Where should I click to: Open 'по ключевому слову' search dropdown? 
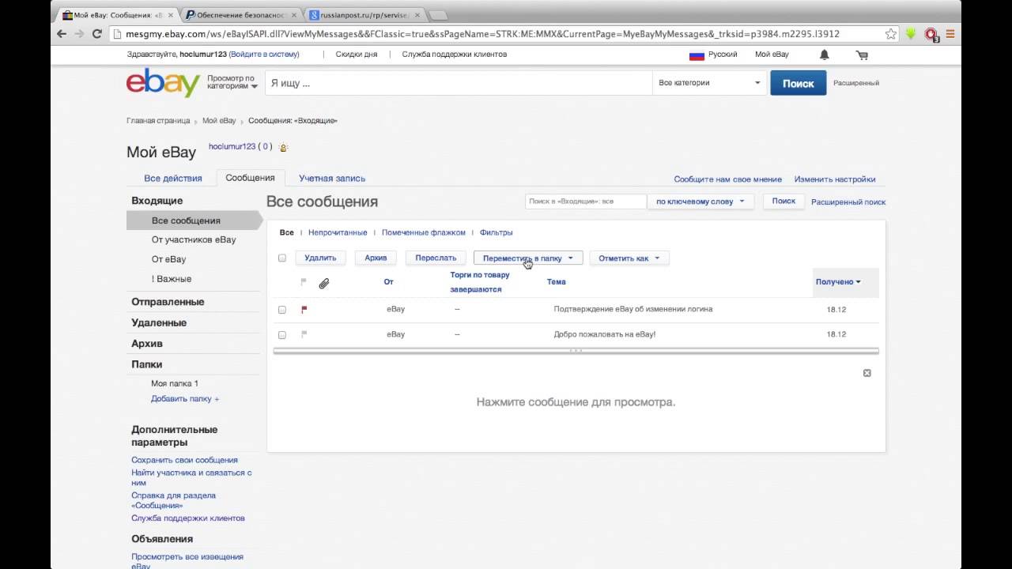click(700, 202)
